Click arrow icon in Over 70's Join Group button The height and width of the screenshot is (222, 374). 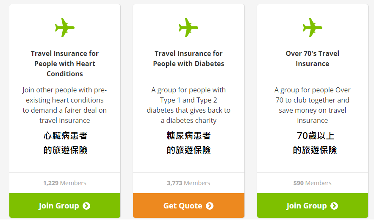[x=334, y=206]
